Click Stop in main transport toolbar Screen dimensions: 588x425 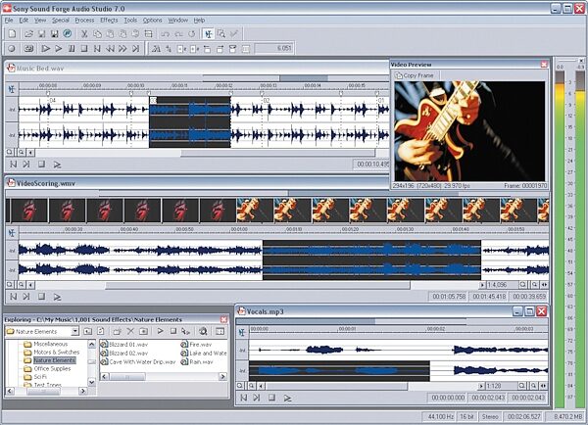[x=84, y=48]
